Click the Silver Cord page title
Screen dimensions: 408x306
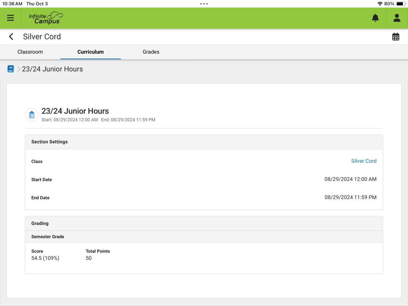click(42, 37)
